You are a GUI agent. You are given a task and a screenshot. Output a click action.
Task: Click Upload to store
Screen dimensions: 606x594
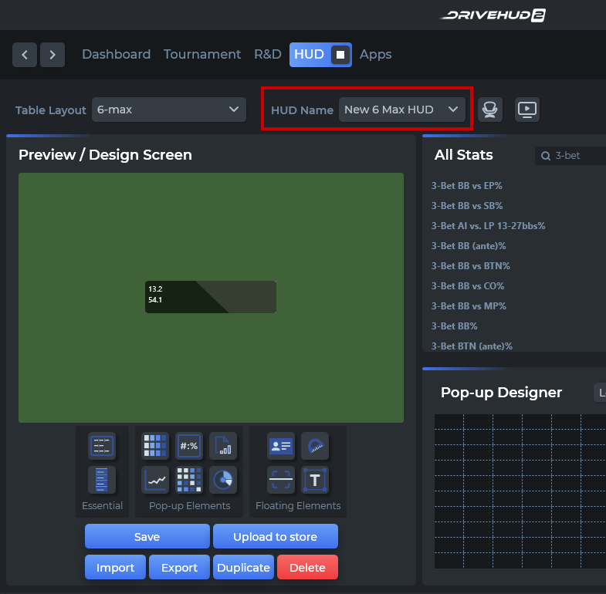pyautogui.click(x=276, y=536)
